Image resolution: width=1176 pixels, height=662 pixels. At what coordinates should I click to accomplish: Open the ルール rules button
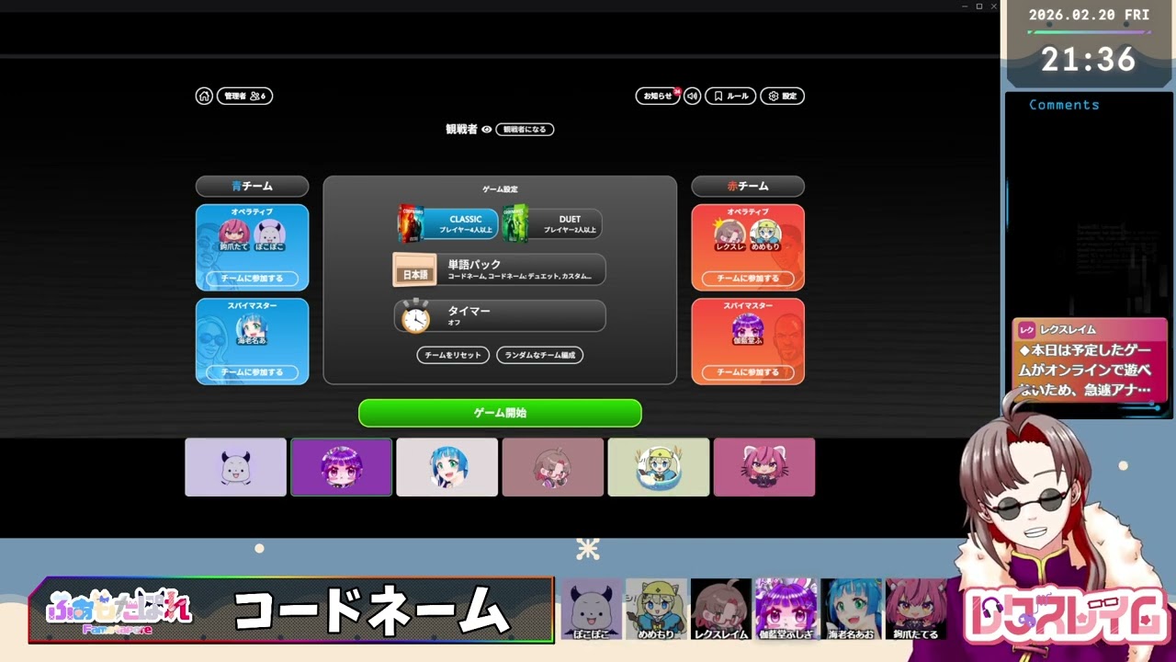tap(730, 96)
